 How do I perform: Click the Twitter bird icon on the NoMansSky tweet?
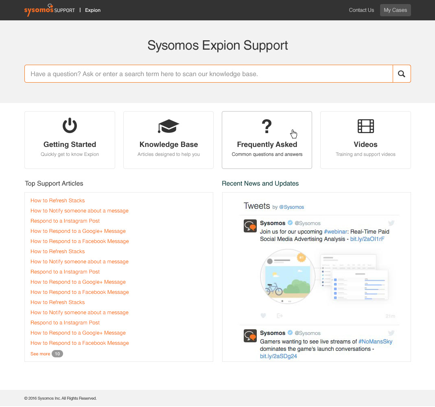click(x=391, y=333)
